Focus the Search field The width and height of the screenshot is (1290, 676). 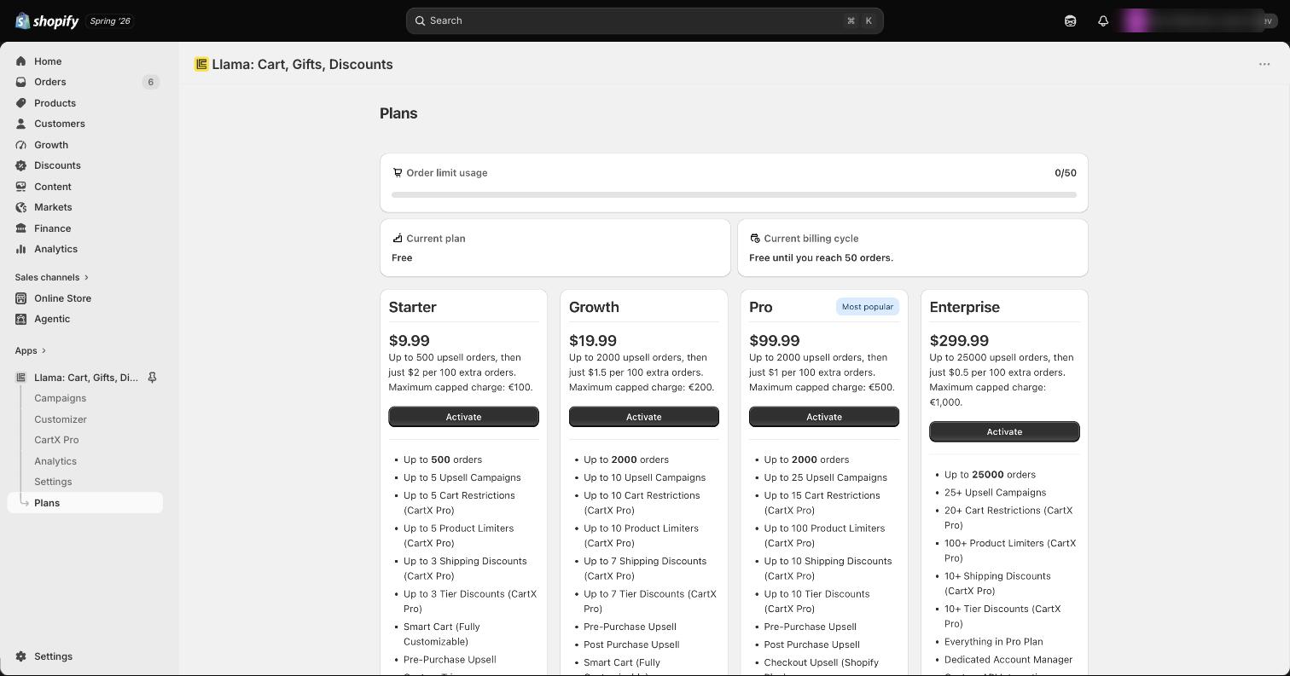click(x=644, y=20)
